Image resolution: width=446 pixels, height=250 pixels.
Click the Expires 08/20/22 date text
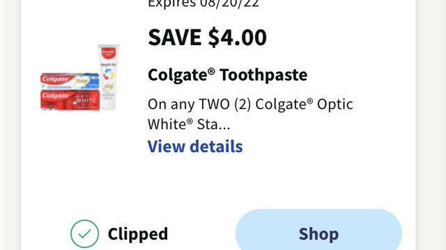pyautogui.click(x=203, y=3)
